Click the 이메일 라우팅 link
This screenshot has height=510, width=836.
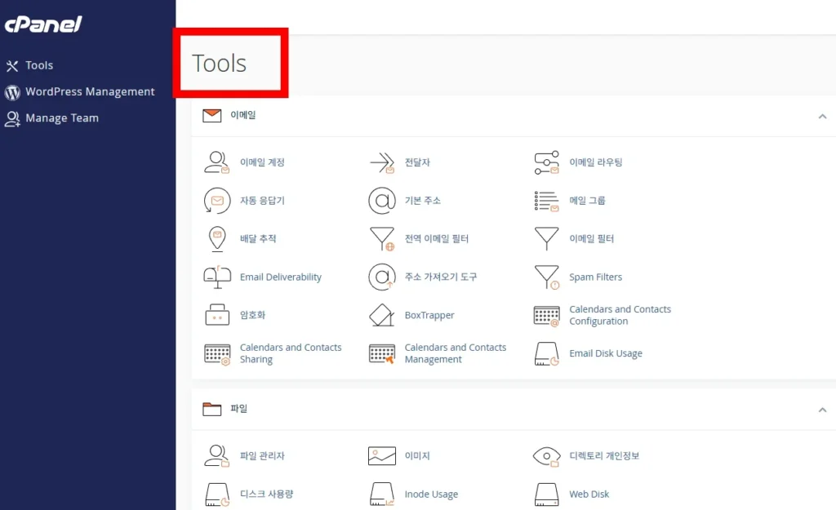click(595, 162)
